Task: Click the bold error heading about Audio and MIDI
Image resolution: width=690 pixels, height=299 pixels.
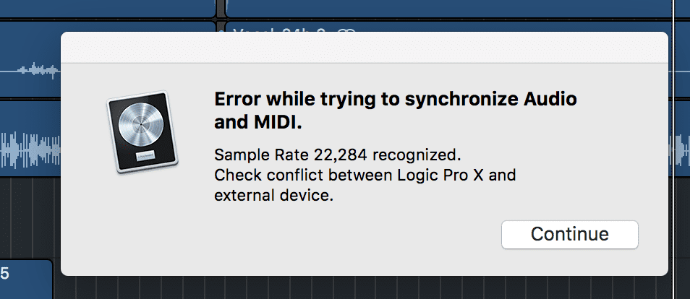Action: [395, 111]
